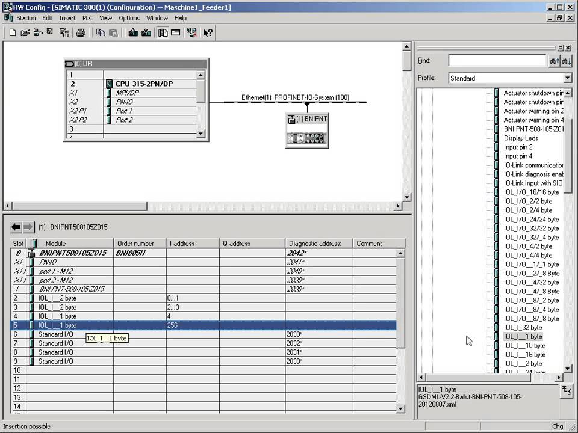Click station window horizontal scrollbar thumb

[80, 206]
